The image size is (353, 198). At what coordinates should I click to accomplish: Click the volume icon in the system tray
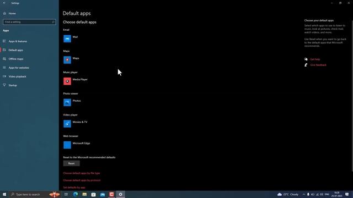(322, 194)
